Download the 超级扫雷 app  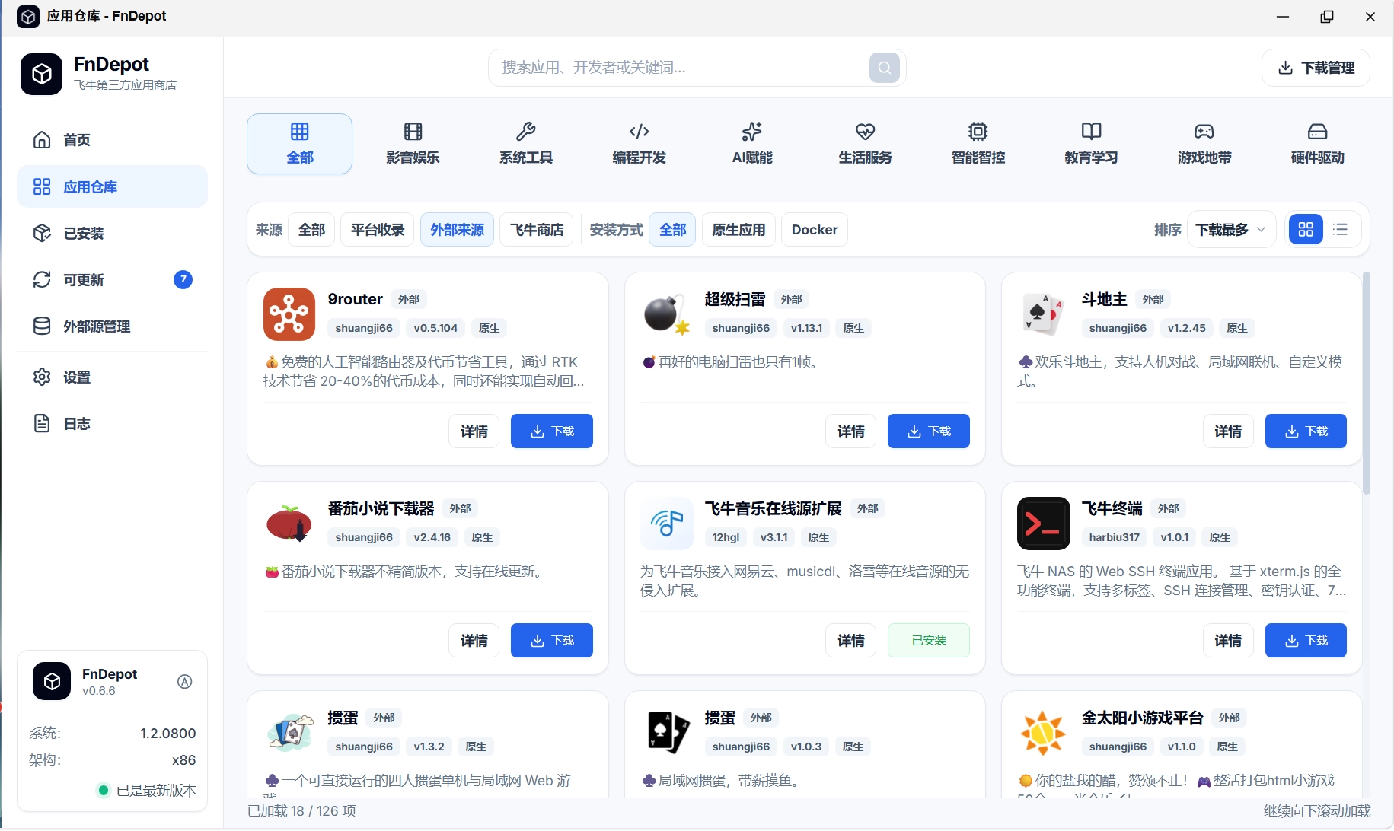pyautogui.click(x=928, y=431)
